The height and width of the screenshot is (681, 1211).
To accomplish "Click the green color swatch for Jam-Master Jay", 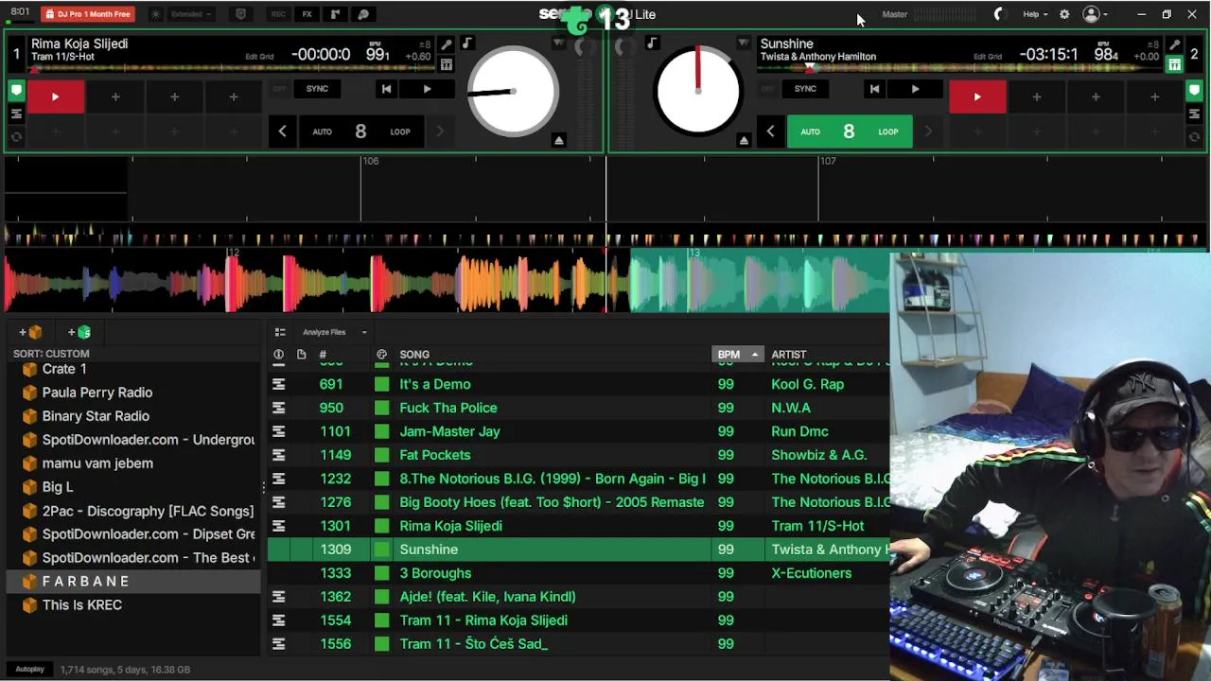I will tap(381, 431).
